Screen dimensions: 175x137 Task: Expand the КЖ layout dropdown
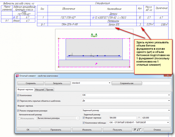pos(126,95)
